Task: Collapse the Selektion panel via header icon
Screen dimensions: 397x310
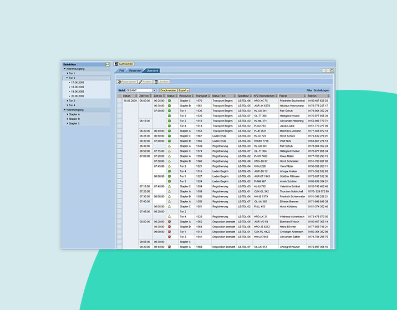Action: tap(108, 64)
